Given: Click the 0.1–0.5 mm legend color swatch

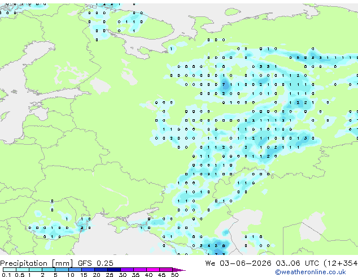Looking at the screenshot, I should pyautogui.click(x=10, y=270).
